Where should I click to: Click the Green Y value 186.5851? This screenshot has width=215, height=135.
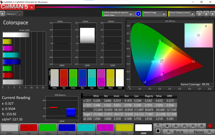(x=118, y=110)
